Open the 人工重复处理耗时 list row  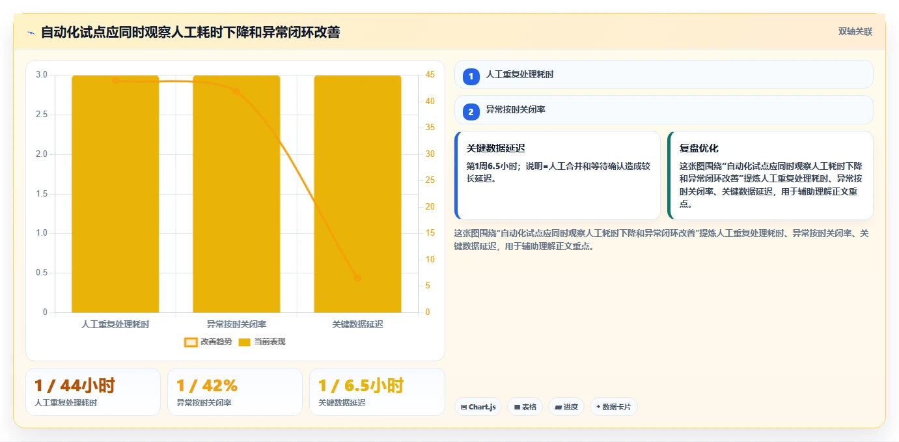[664, 74]
